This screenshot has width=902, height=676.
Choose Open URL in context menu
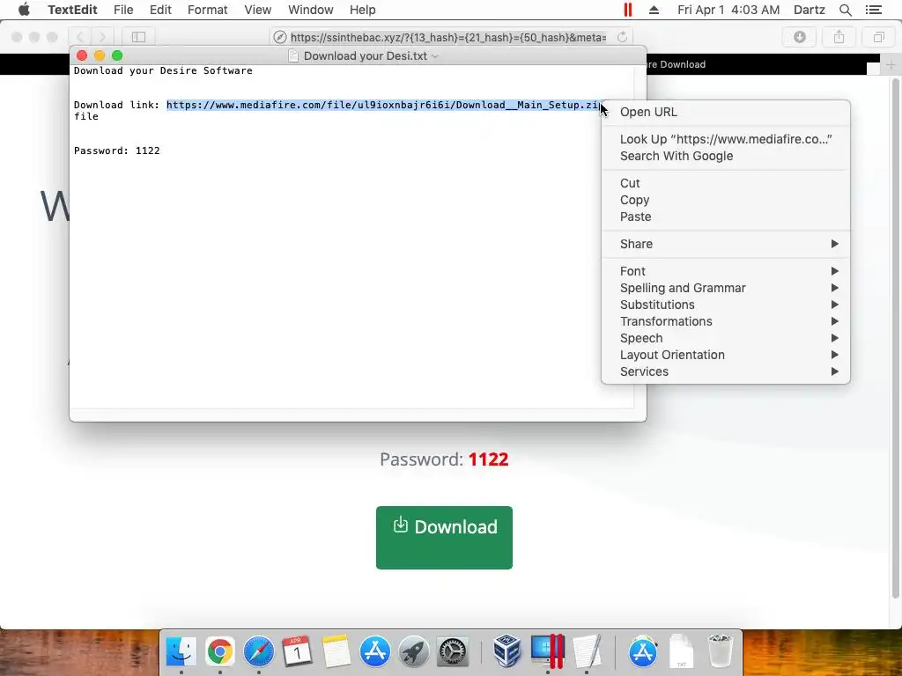726,112
